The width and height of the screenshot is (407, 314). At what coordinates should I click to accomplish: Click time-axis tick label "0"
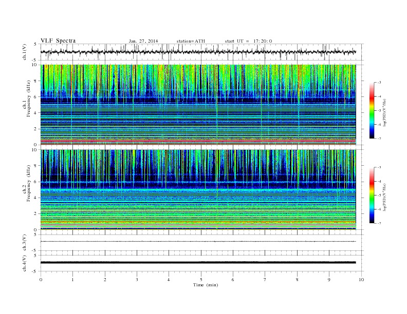point(41,280)
